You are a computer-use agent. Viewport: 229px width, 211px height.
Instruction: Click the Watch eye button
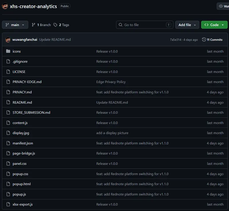(x=223, y=6)
